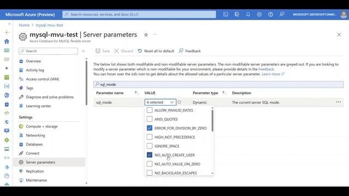Check IGNORE_SPACE option
The width and height of the screenshot is (349, 196).
149,146
